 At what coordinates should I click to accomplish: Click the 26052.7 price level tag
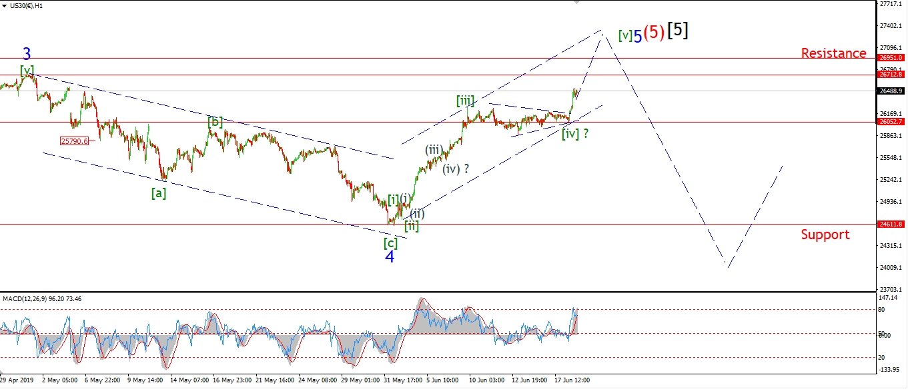coord(891,122)
